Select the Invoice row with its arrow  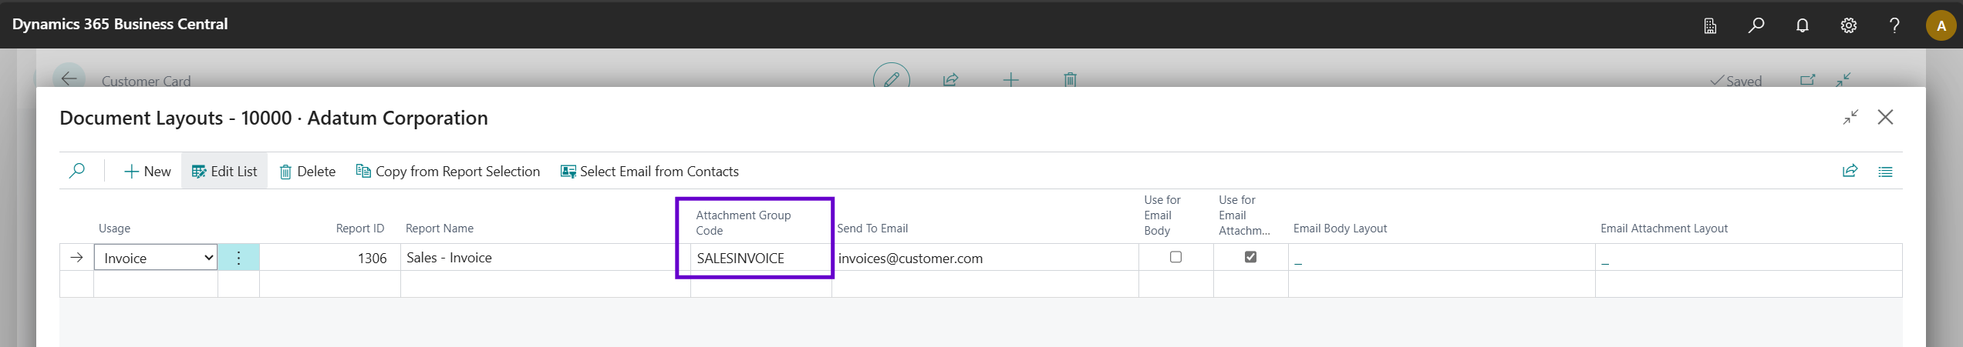coord(76,258)
